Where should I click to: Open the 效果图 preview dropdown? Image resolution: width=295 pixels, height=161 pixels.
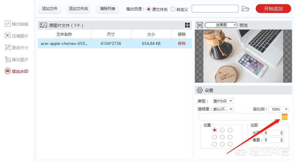point(221,25)
